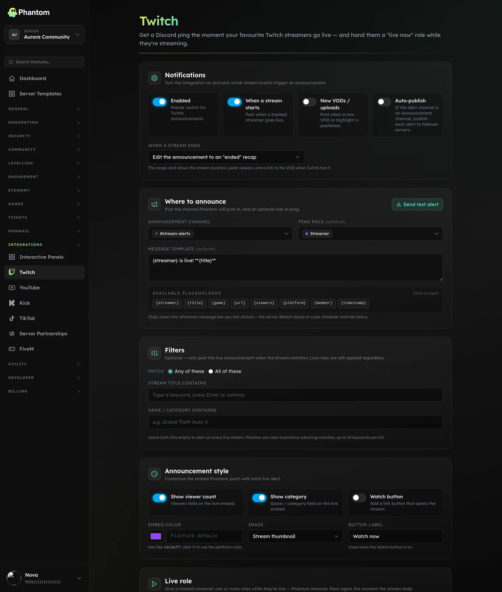The width and height of the screenshot is (502, 592).
Task: Expand the General sidebar section
Action: (x=44, y=109)
